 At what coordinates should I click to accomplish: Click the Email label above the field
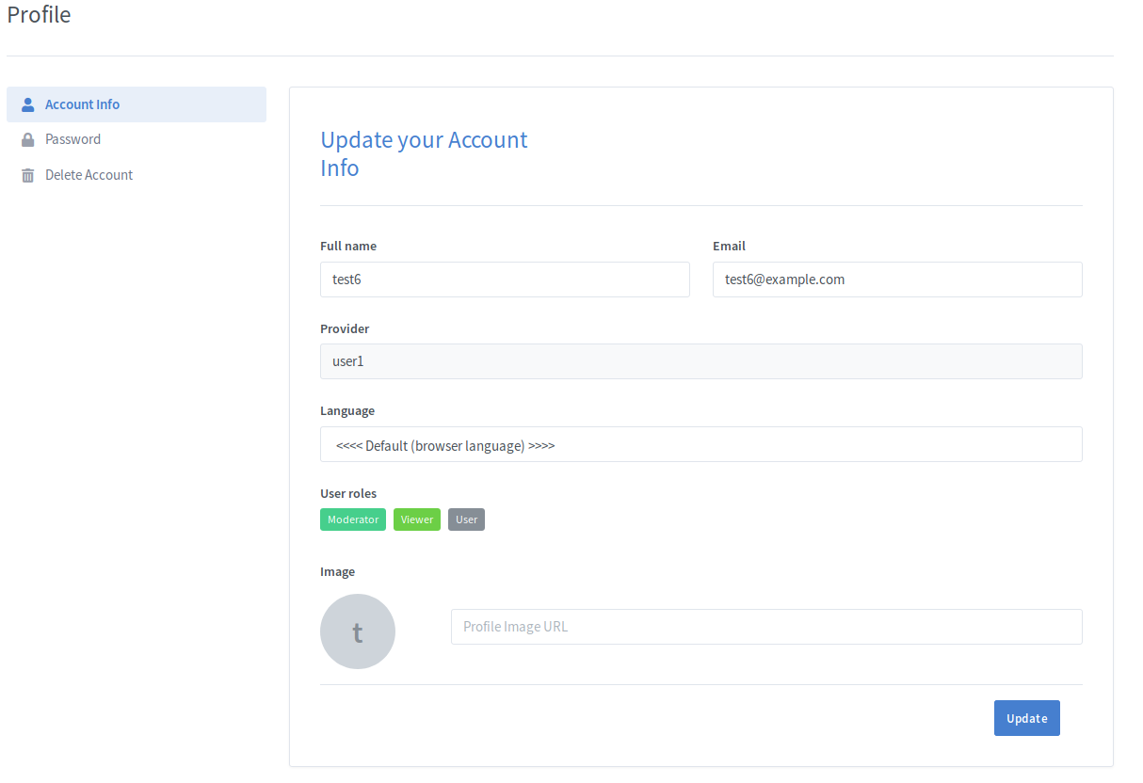tap(729, 246)
